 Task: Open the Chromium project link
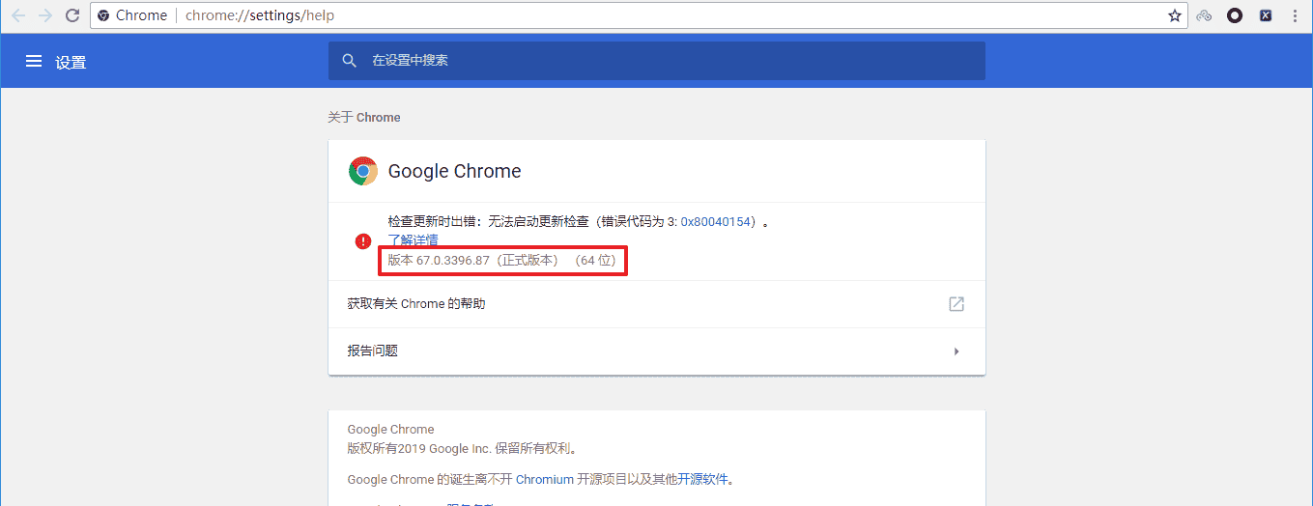[545, 479]
